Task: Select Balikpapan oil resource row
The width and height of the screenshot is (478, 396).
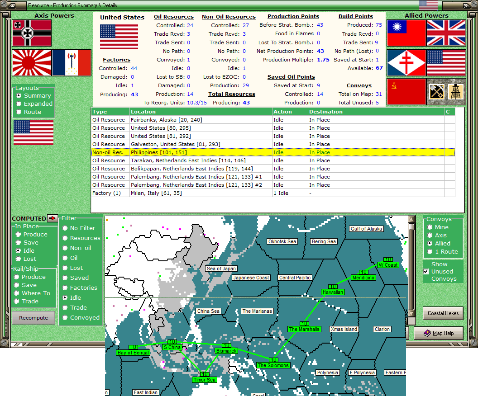Action: (x=273, y=169)
